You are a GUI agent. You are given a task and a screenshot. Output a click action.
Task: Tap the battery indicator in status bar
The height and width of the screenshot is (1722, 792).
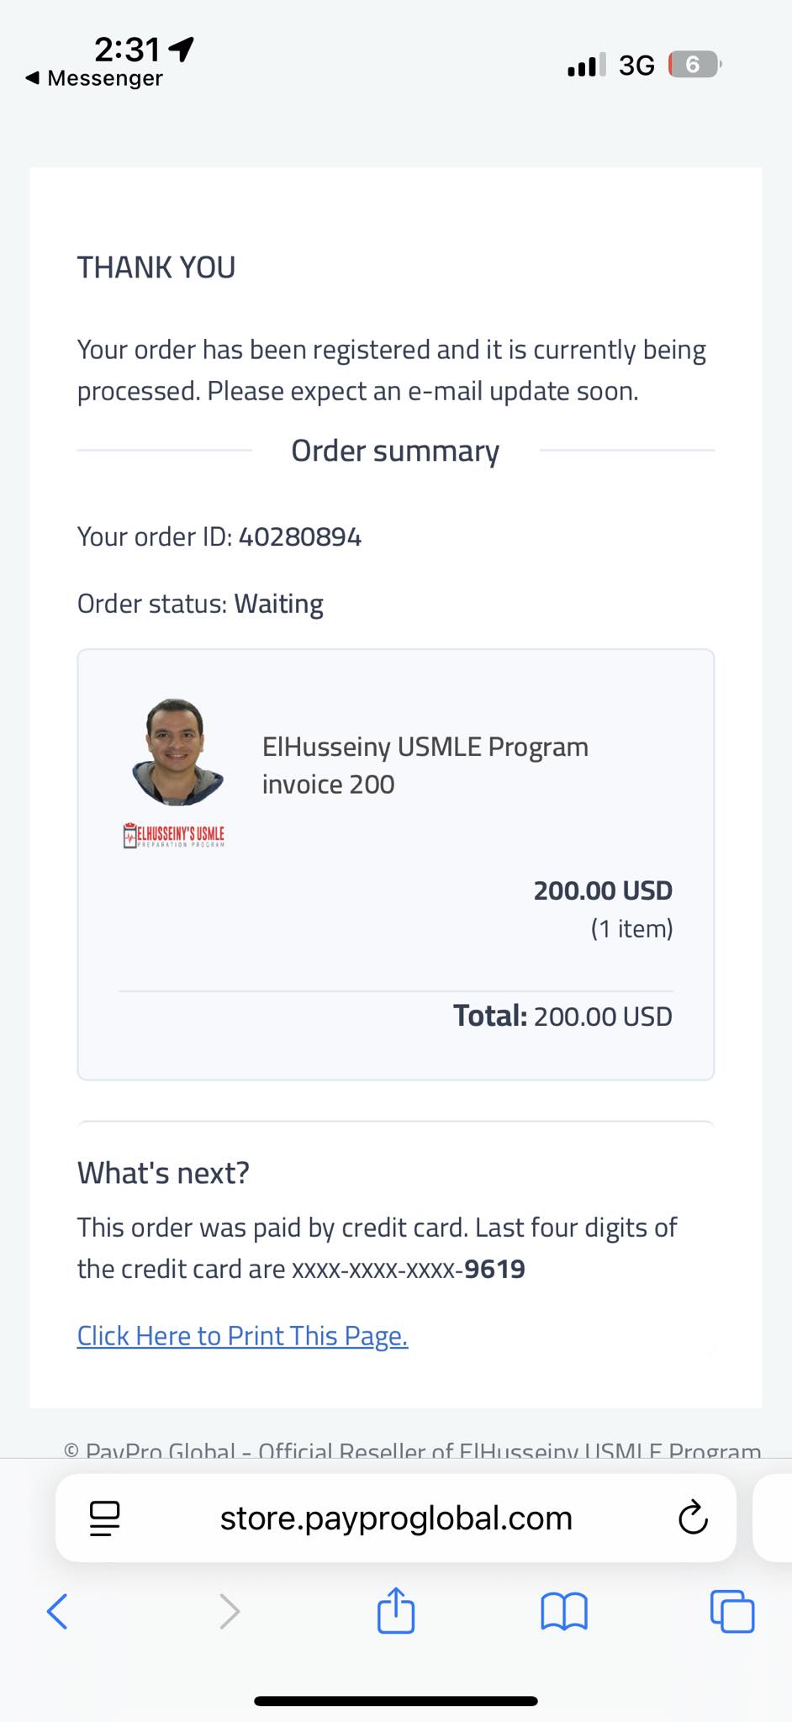694,65
